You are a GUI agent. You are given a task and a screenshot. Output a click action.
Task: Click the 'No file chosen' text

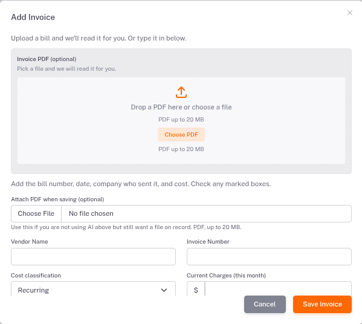coord(91,213)
